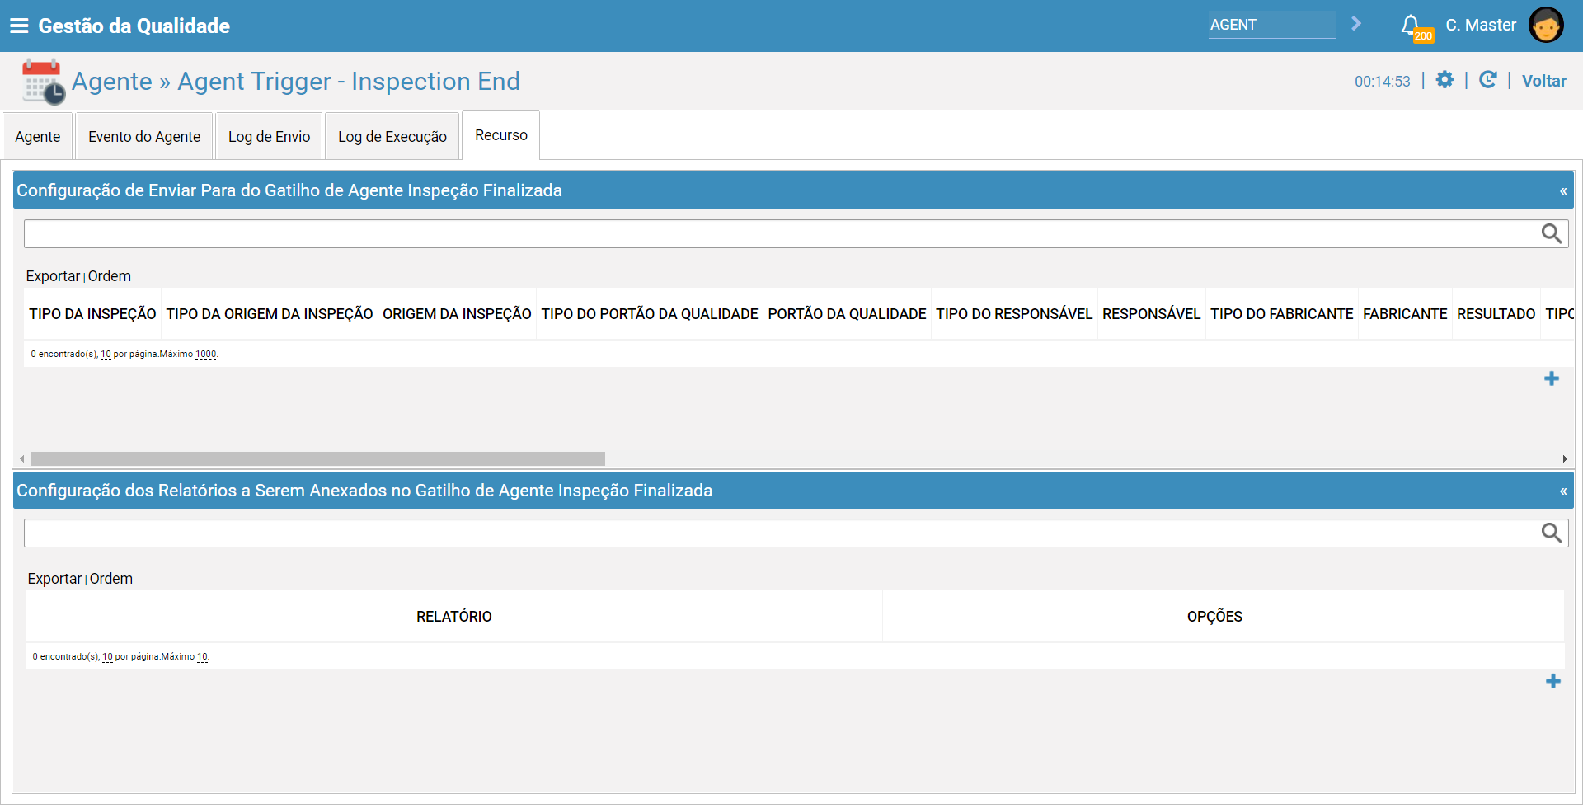Sort by ORIGEM DA INSPEÇÃO column
The width and height of the screenshot is (1583, 808).
(457, 314)
